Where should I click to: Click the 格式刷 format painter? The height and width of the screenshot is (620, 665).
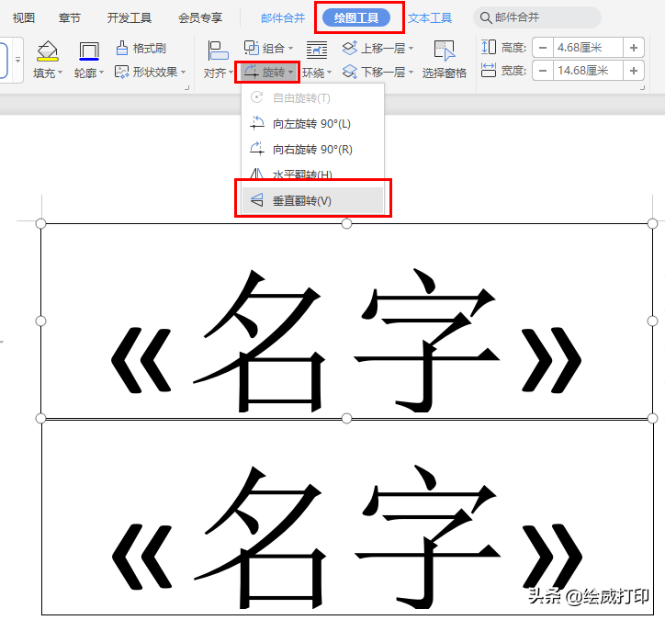tap(141, 49)
